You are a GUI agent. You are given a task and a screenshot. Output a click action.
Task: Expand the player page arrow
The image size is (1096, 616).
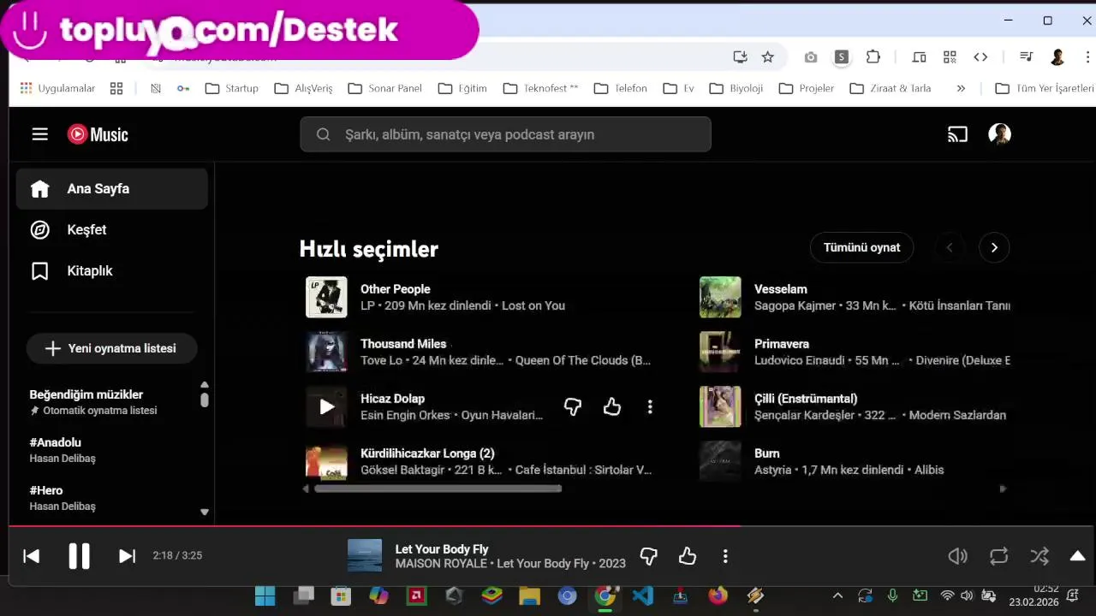pos(1077,556)
